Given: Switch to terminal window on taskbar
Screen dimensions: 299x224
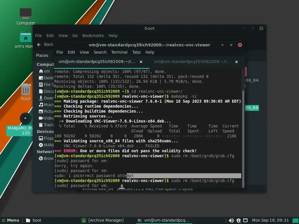Looking at the screenshot, I should point(164,220).
